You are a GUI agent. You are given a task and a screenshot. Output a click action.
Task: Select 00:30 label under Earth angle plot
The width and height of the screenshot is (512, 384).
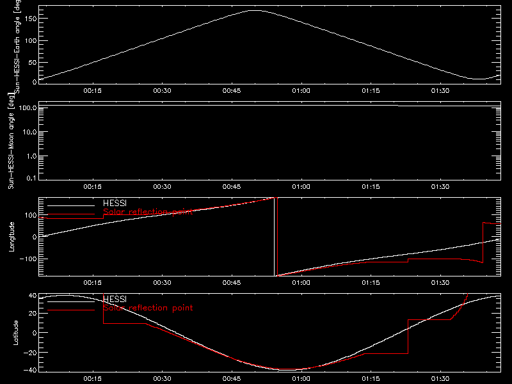point(163,90)
